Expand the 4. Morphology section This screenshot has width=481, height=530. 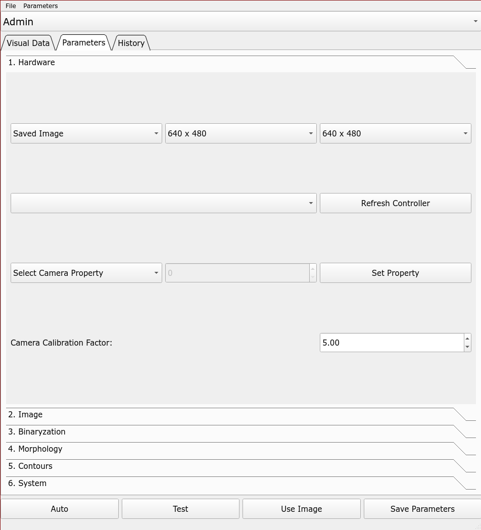coord(240,449)
